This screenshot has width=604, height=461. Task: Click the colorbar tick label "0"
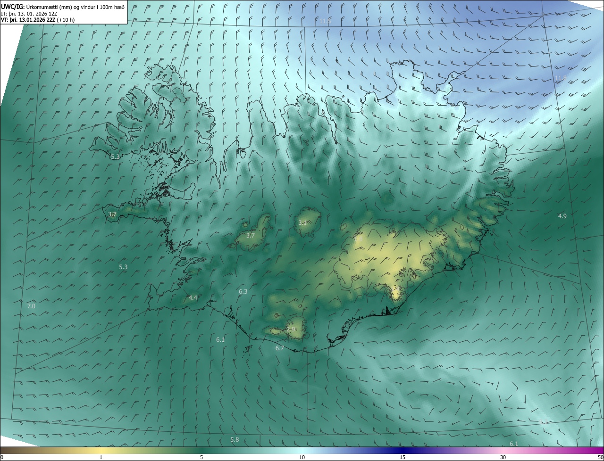pos(2,457)
